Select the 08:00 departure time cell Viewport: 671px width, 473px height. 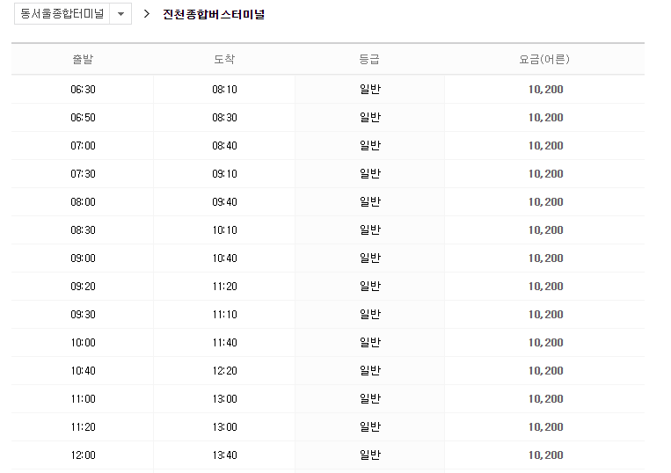pyautogui.click(x=83, y=202)
